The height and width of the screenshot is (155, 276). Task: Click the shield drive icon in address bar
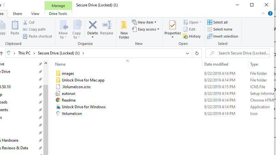(9, 53)
